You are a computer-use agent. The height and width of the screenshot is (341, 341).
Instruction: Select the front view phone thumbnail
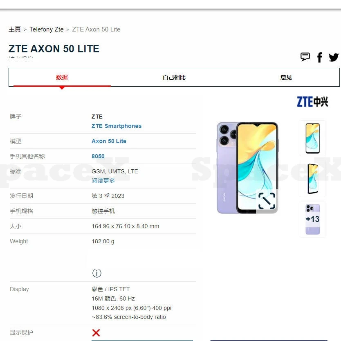(x=312, y=138)
